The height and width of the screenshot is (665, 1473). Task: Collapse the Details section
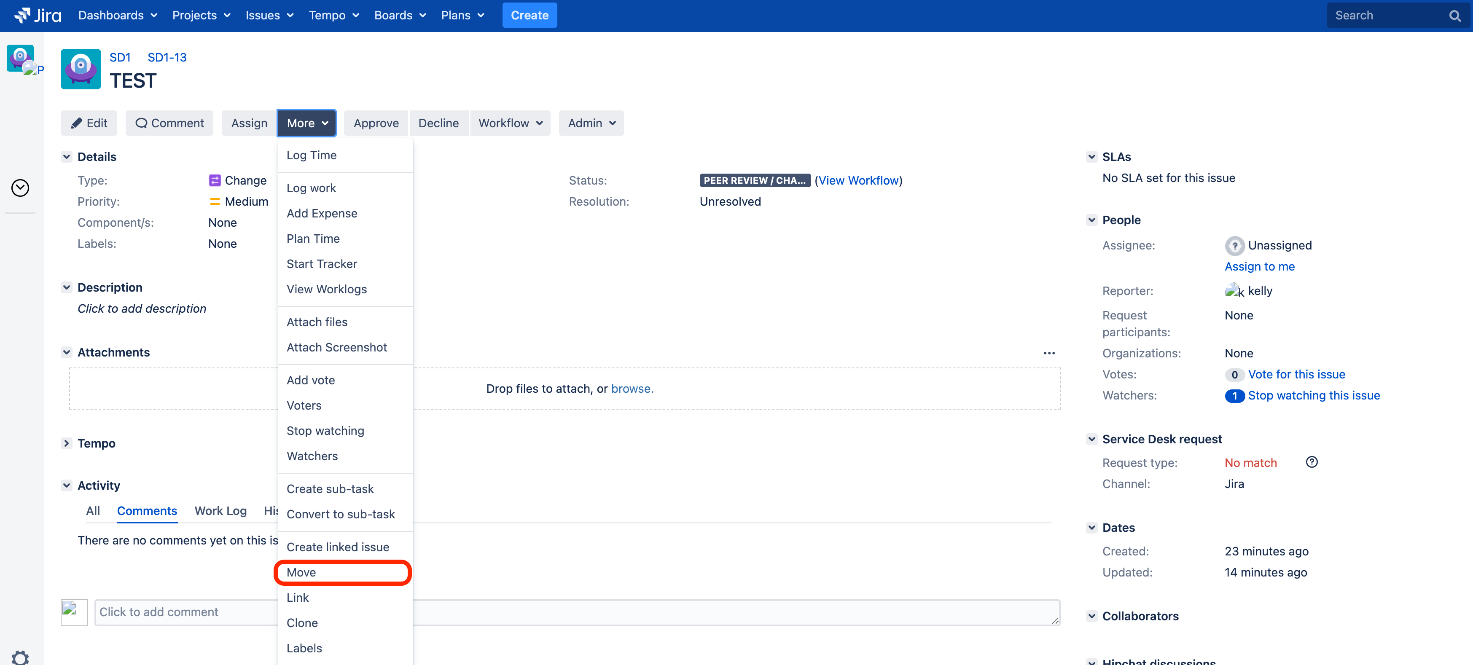pos(67,157)
